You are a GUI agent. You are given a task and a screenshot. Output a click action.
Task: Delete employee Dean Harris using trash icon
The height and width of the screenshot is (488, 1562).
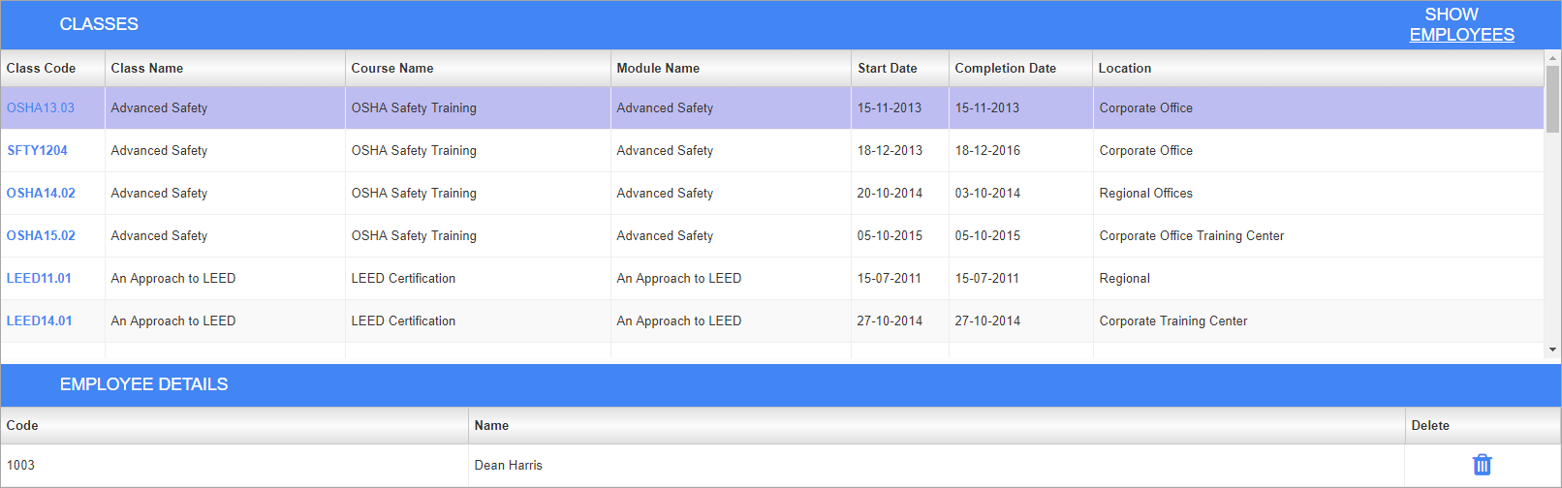[1482, 465]
